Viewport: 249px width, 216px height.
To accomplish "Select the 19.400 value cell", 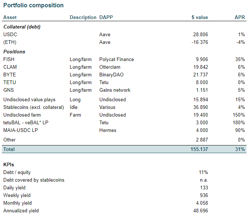I will point(200,115).
